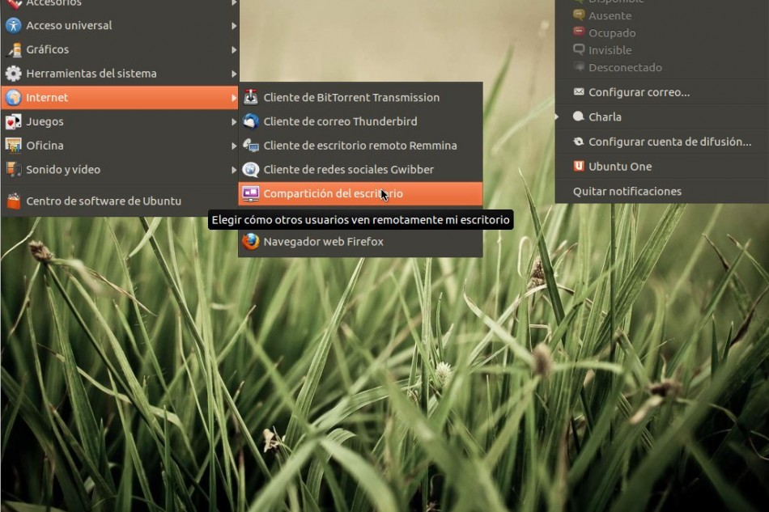769x512 pixels.
Task: Open Compartición del escritorio
Action: tap(360, 193)
